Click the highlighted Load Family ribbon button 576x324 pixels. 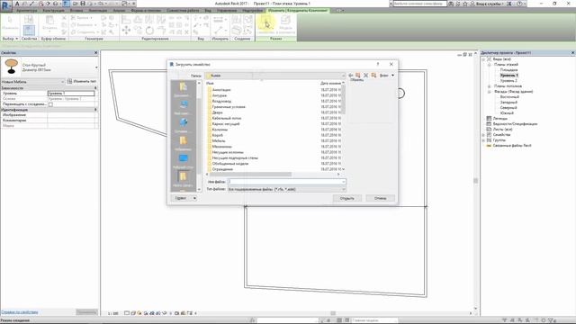point(265,25)
